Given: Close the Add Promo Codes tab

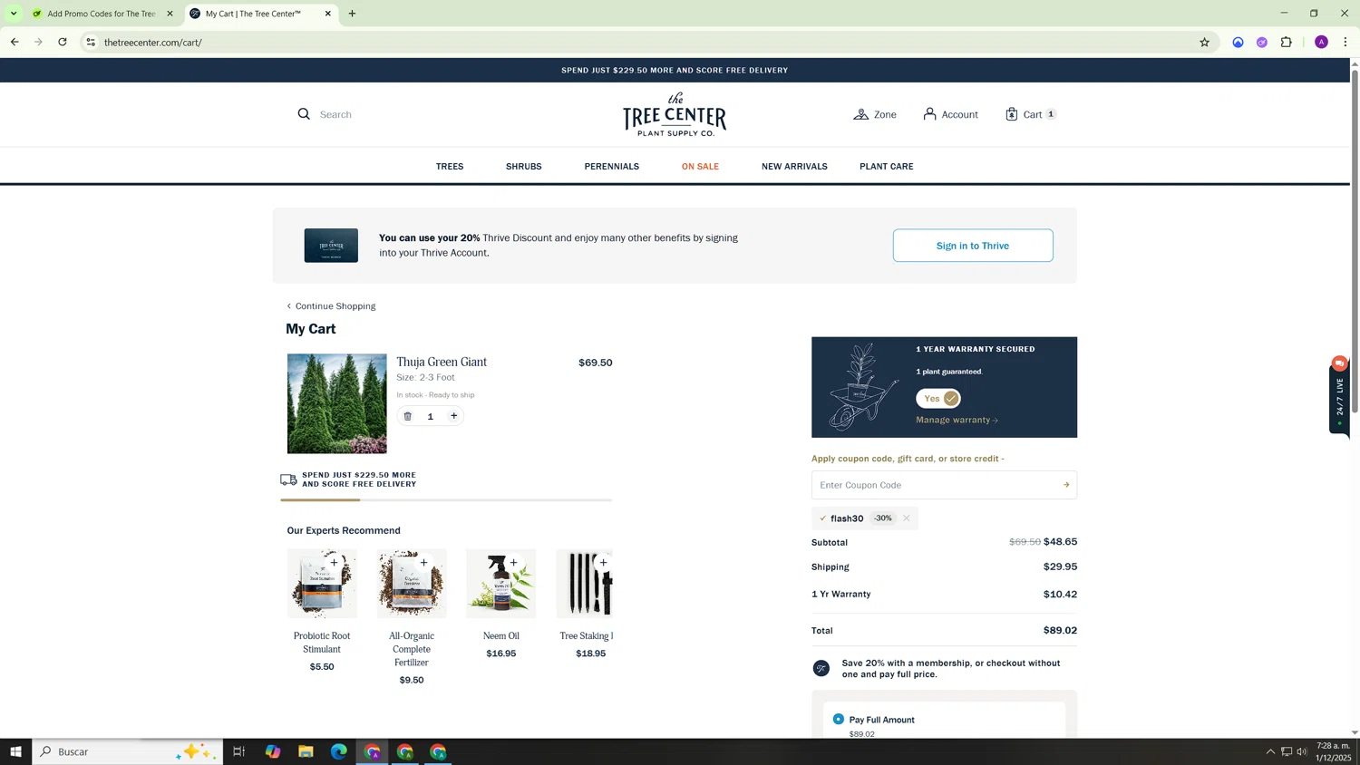Looking at the screenshot, I should 170,14.
